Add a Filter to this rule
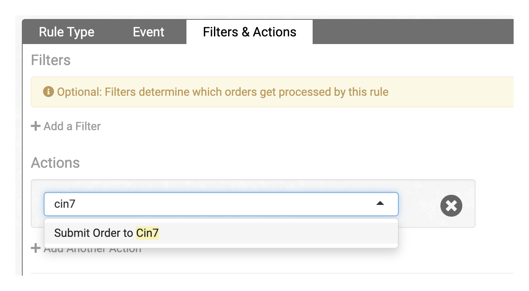Screen dimensions: 529x291 pyautogui.click(x=66, y=126)
